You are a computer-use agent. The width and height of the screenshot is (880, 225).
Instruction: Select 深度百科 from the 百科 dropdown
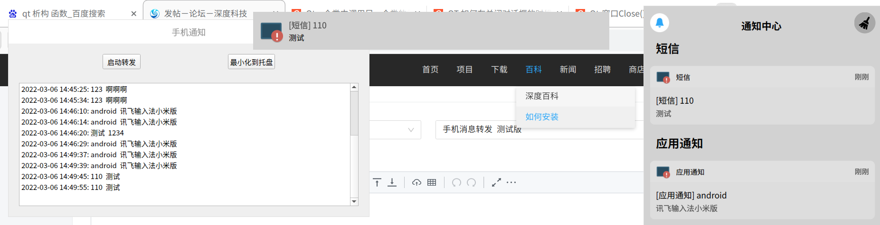point(575,96)
